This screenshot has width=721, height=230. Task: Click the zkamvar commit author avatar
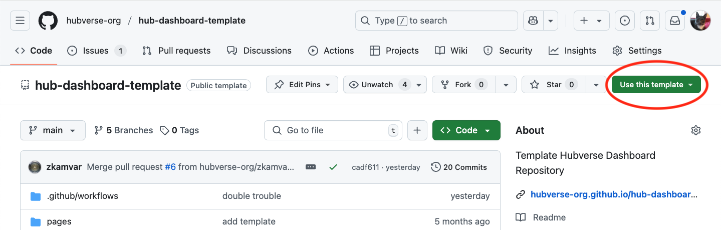(x=35, y=167)
